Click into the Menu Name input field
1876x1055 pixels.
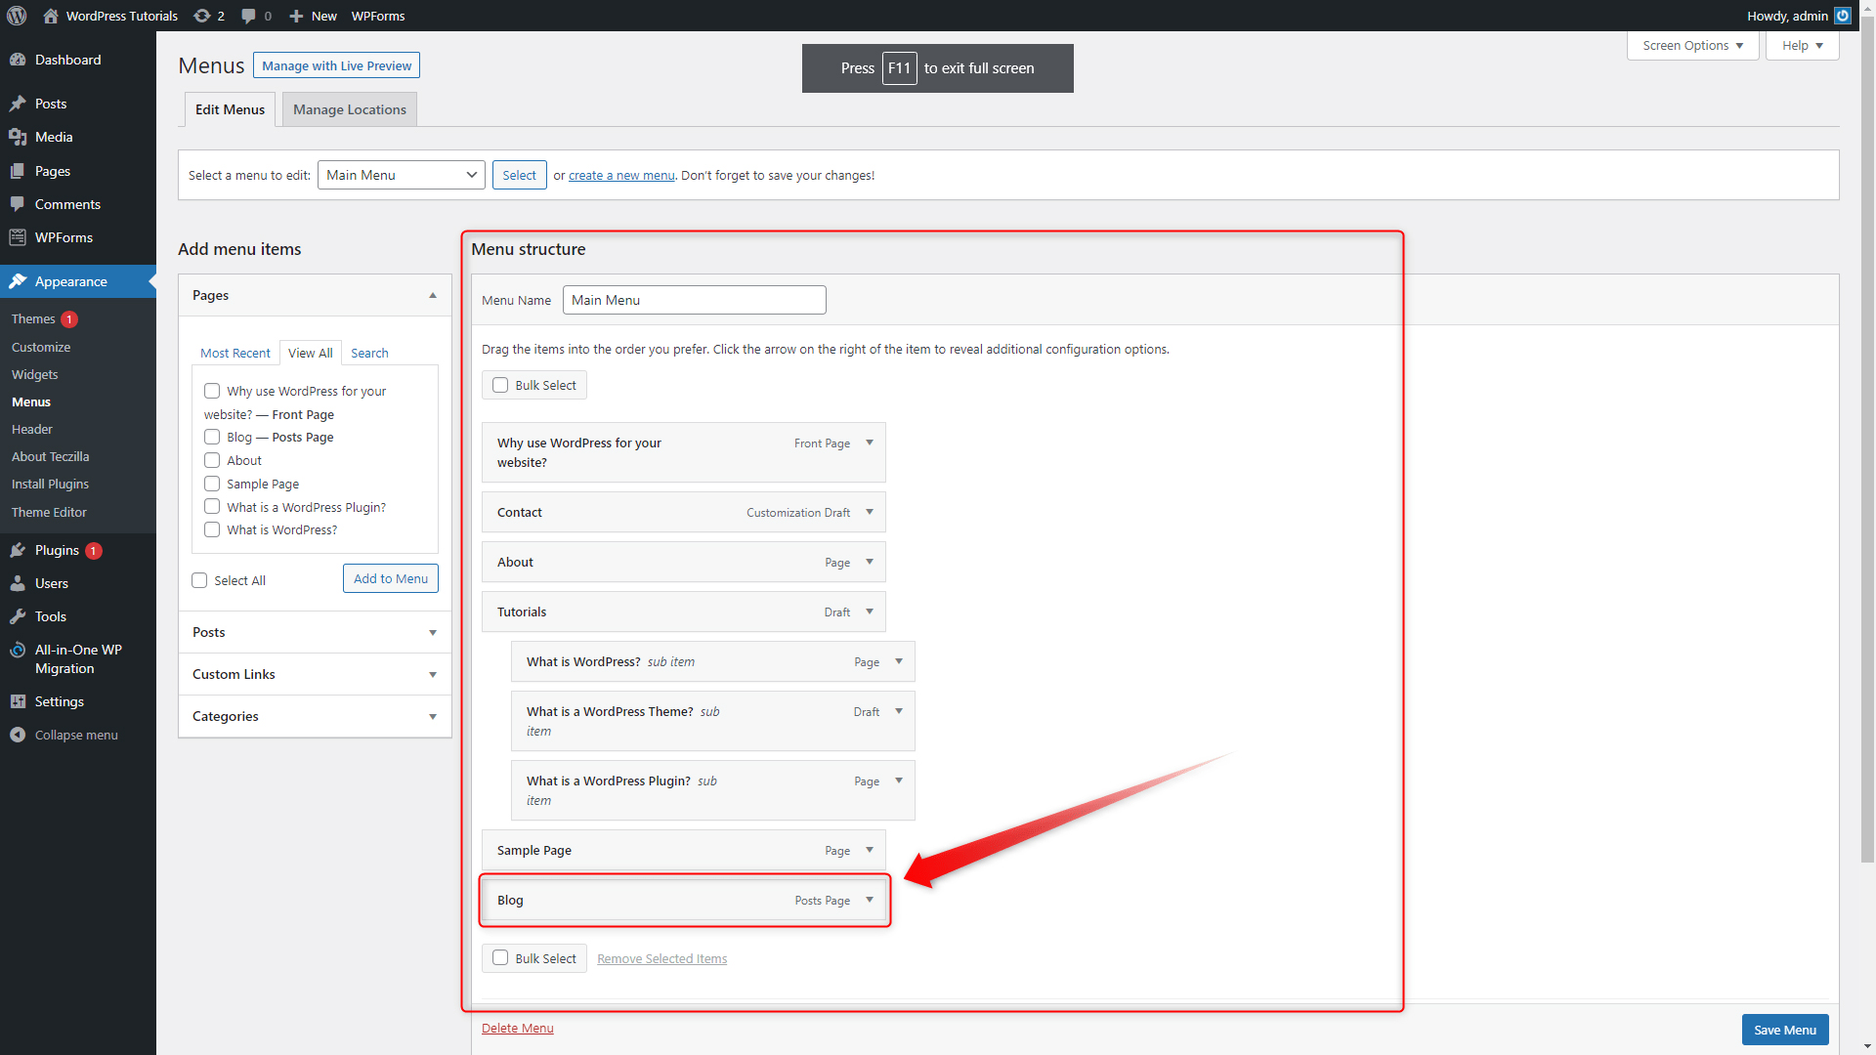tap(695, 300)
